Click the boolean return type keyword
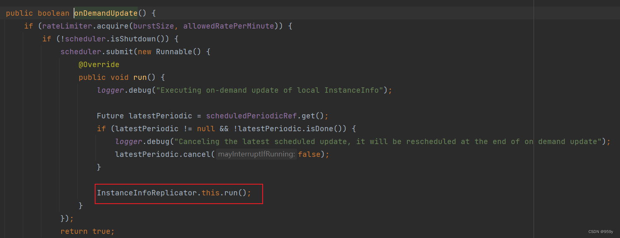620x238 pixels. point(53,13)
